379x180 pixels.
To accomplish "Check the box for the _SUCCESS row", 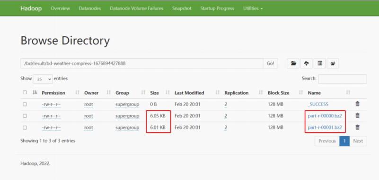I will click(25, 105).
